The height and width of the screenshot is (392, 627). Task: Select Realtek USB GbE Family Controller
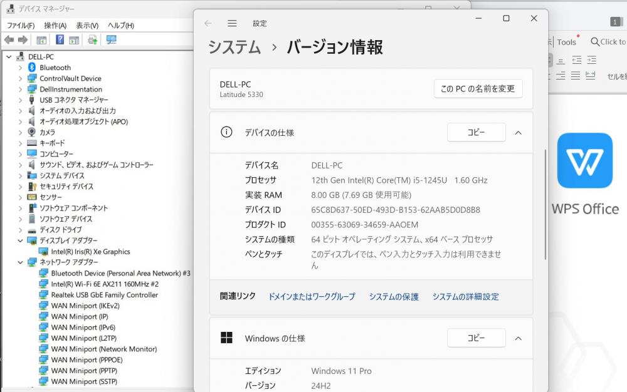[104, 295]
